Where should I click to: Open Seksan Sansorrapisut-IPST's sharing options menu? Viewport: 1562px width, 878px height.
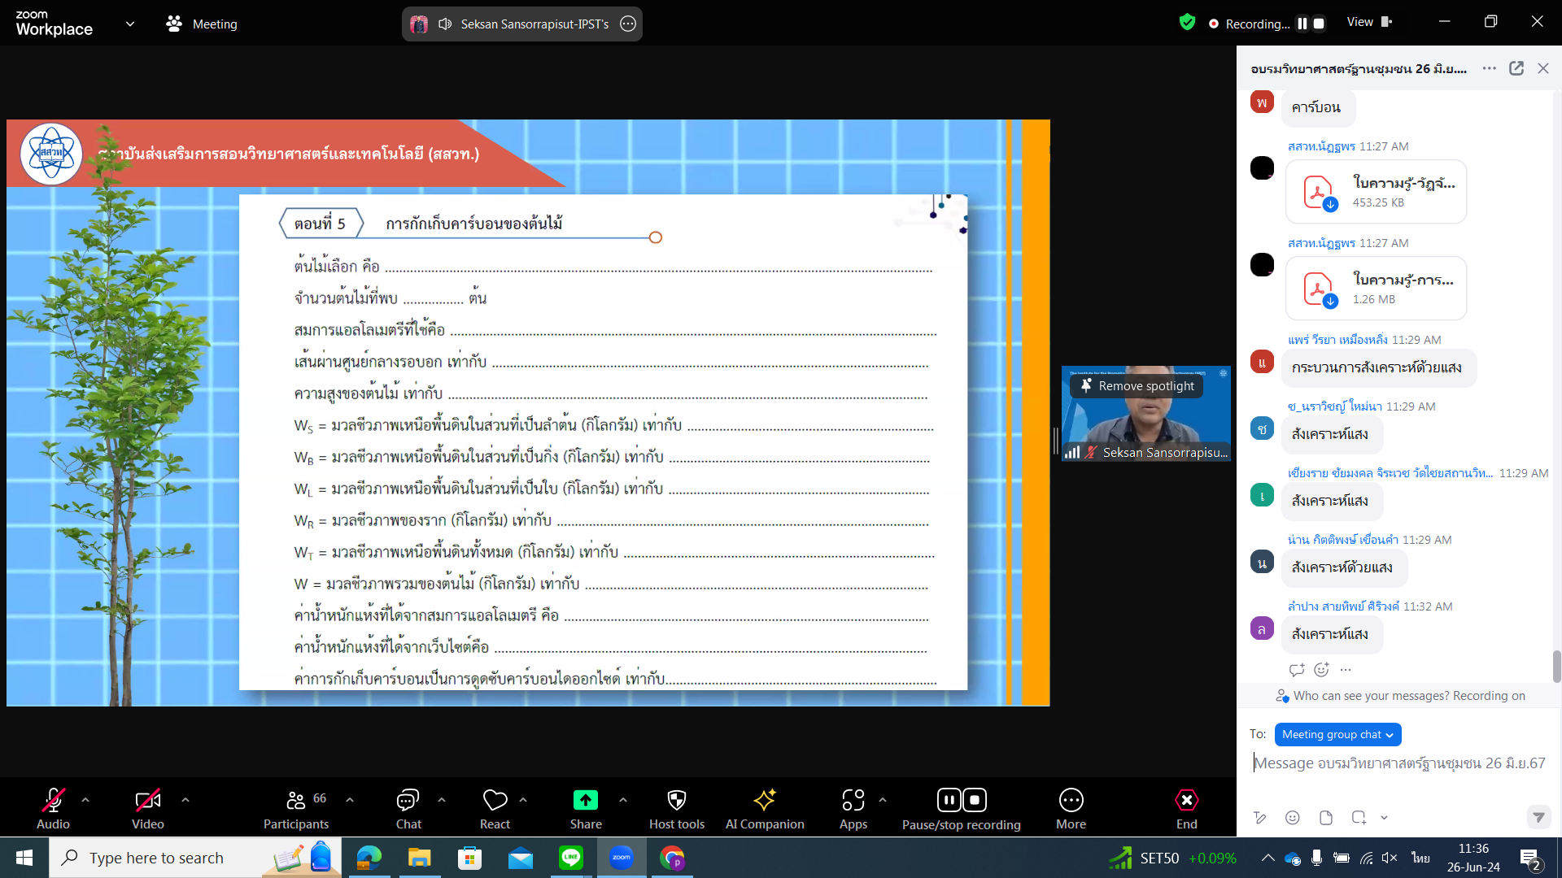pyautogui.click(x=628, y=24)
